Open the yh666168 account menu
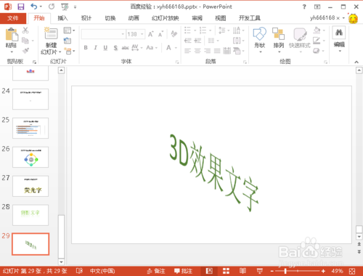 (327, 18)
